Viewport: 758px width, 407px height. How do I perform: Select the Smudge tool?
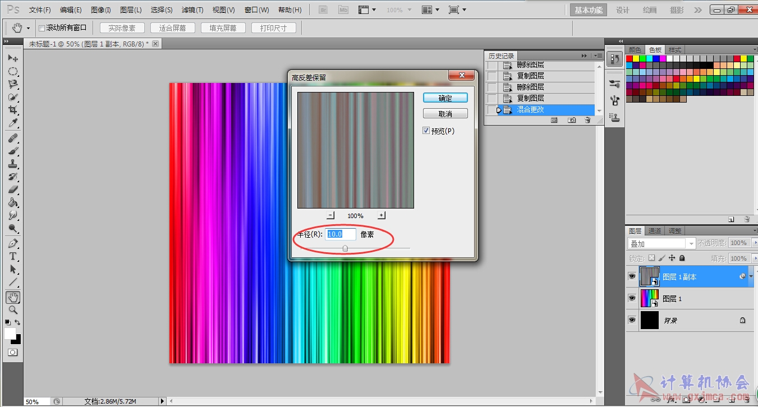click(13, 215)
